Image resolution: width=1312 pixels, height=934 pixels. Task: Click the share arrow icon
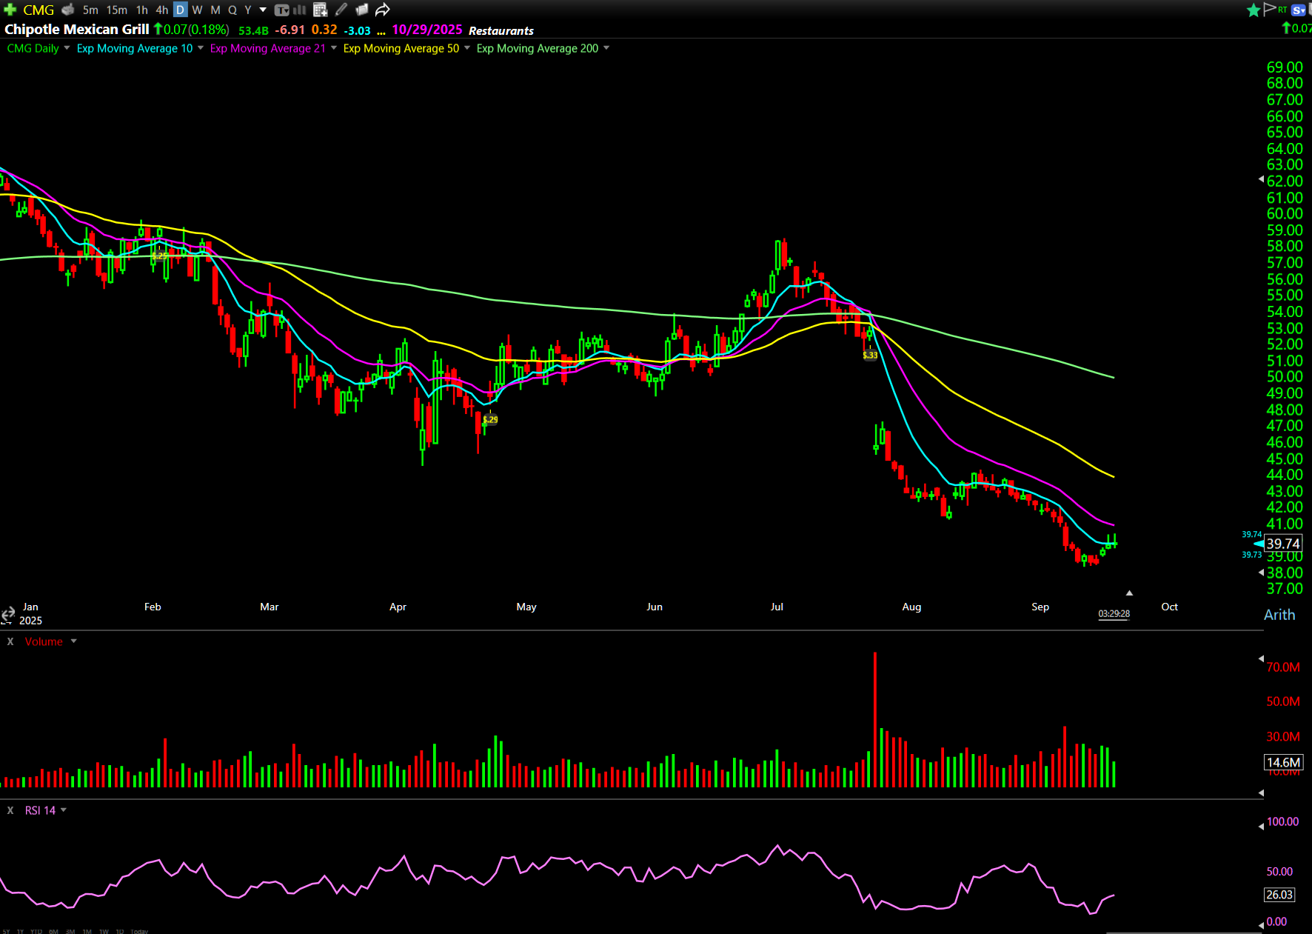pos(382,10)
